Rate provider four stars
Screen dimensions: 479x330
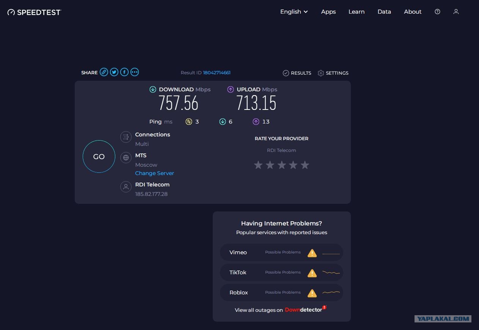point(293,165)
